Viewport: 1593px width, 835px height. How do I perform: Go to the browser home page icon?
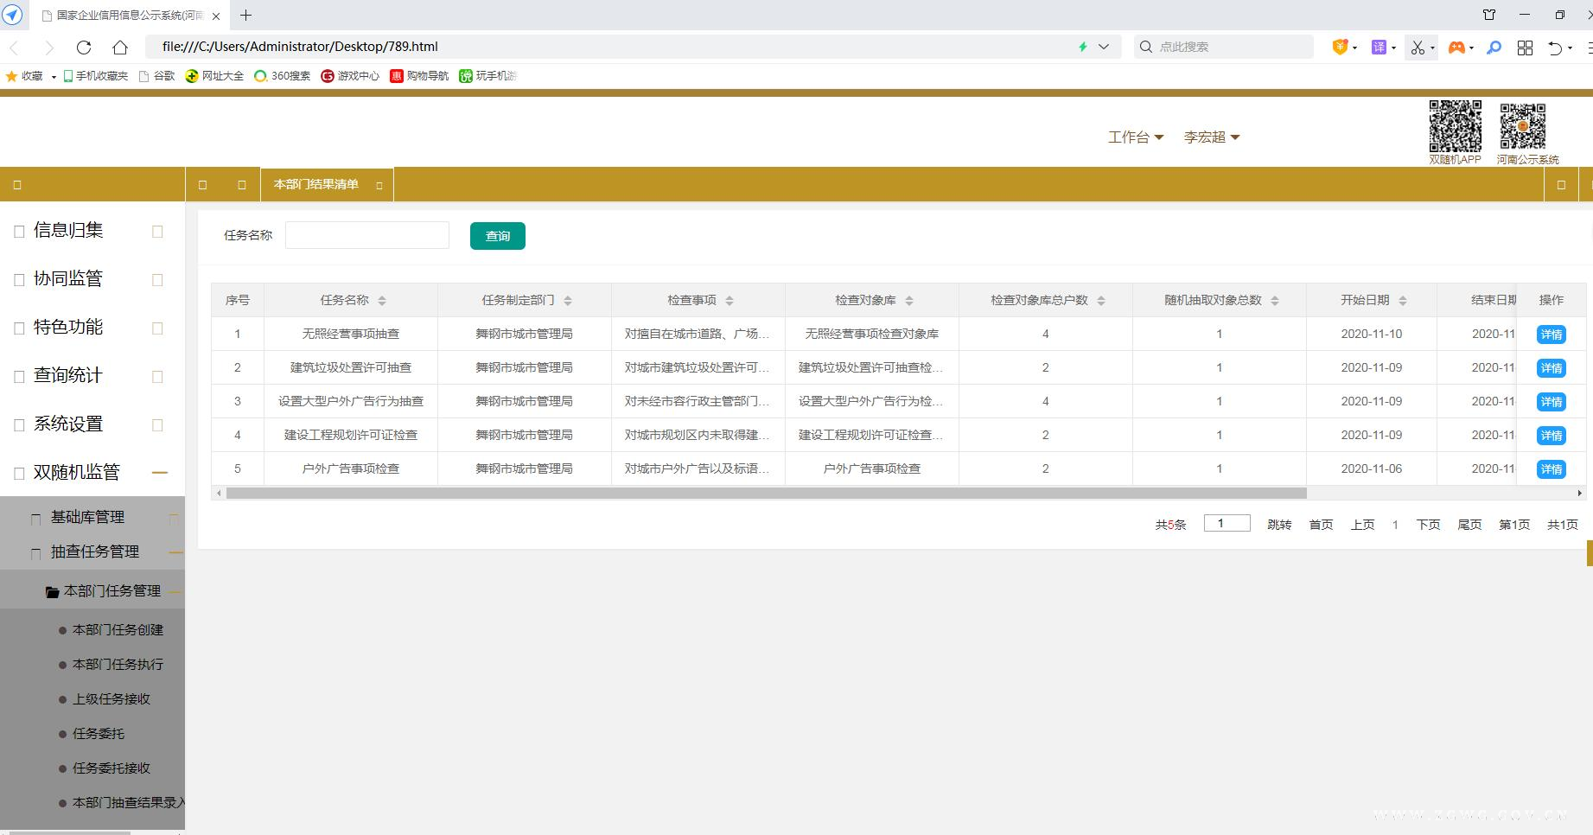pos(120,48)
